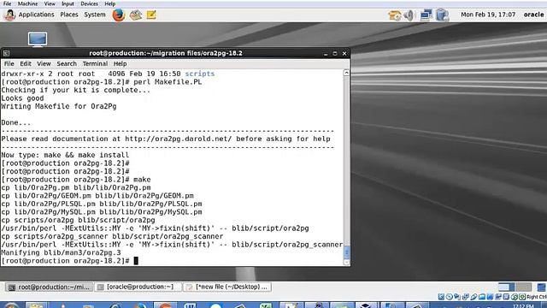Click the volume speaker icon in top panel
The height and width of the screenshot is (308, 547).
point(409,15)
